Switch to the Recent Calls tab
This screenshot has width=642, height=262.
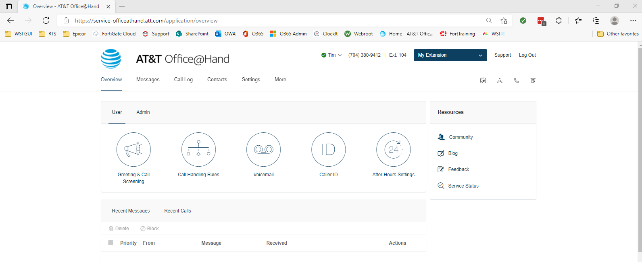177,211
